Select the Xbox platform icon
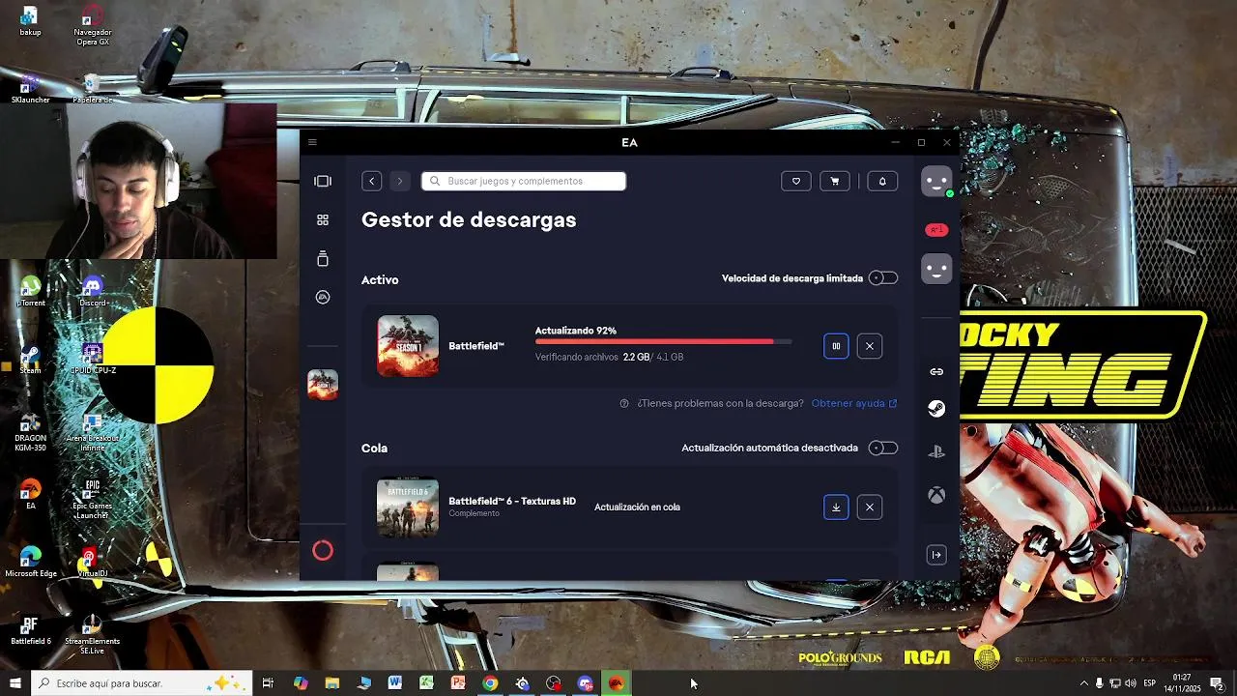The width and height of the screenshot is (1237, 696). (x=936, y=496)
